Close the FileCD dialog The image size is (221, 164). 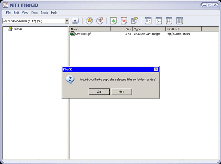pyautogui.click(x=156, y=69)
